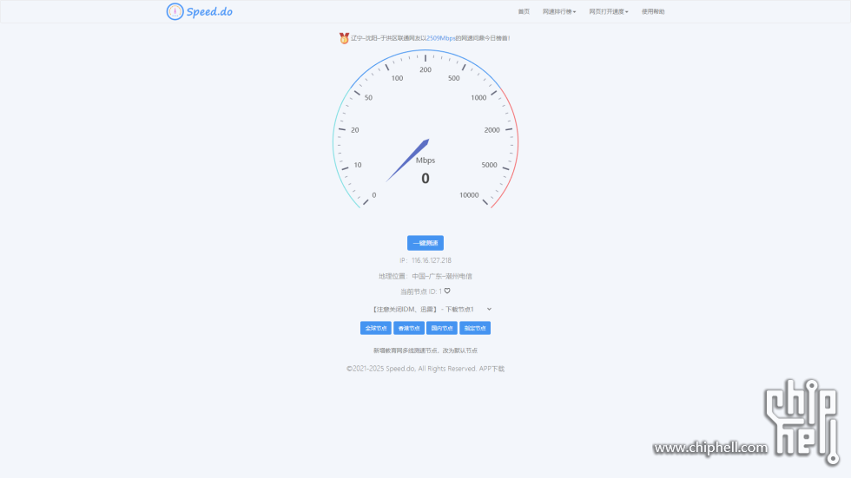The height and width of the screenshot is (478, 851).
Task: Open the 首页 home menu item
Action: pos(524,12)
